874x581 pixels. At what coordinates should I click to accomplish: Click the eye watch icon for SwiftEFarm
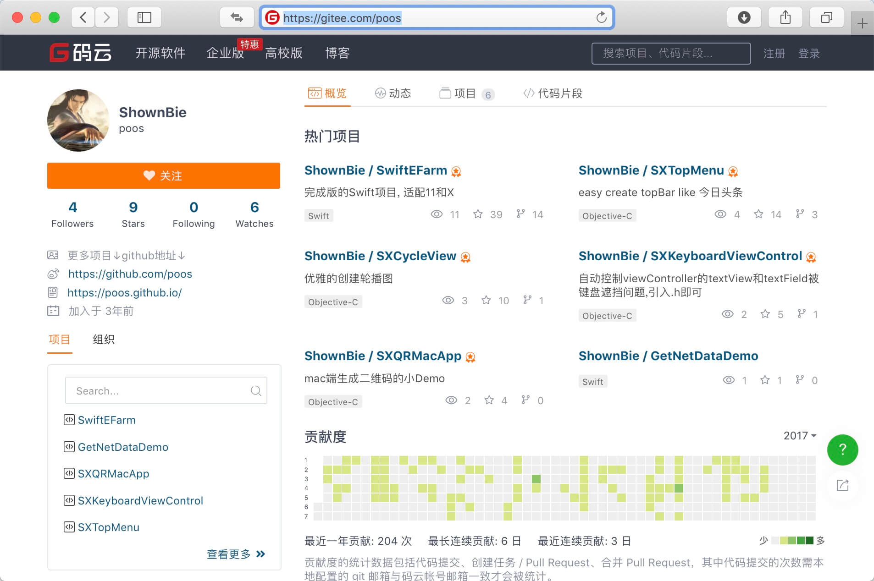coord(437,214)
